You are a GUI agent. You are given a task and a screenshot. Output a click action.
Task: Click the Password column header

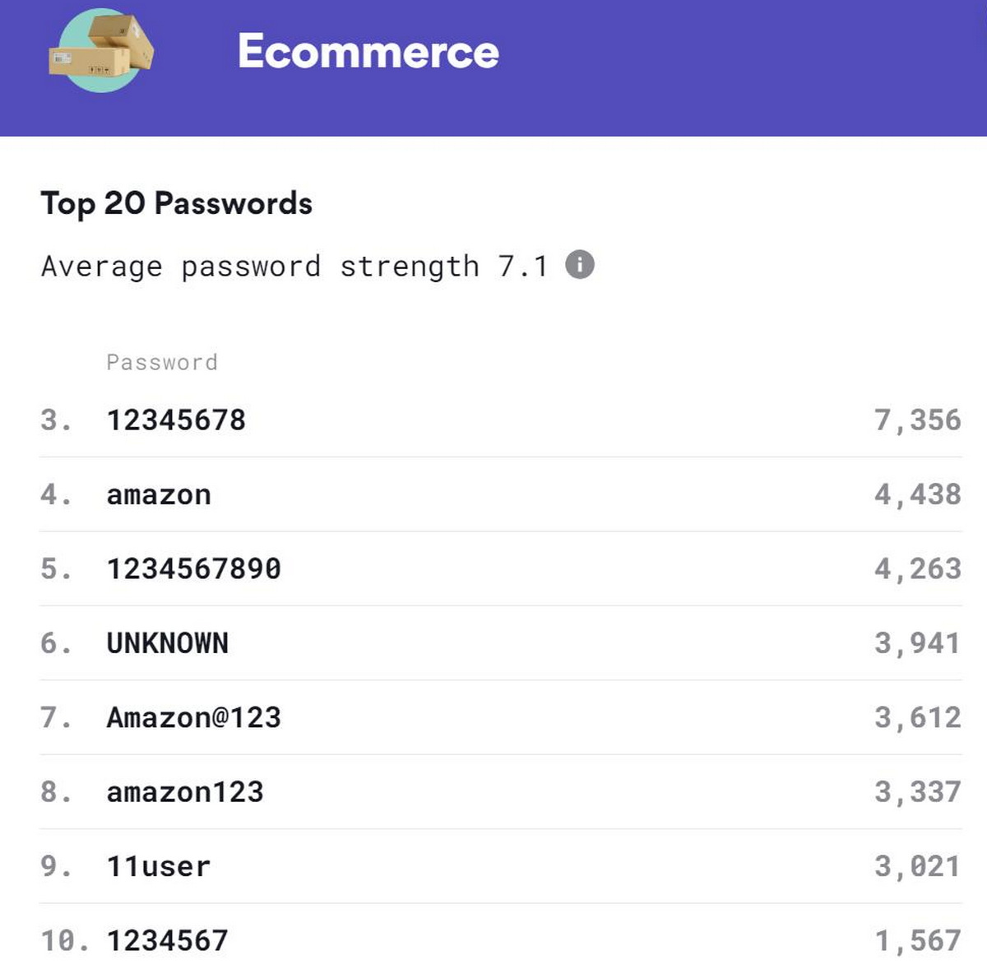(x=162, y=362)
